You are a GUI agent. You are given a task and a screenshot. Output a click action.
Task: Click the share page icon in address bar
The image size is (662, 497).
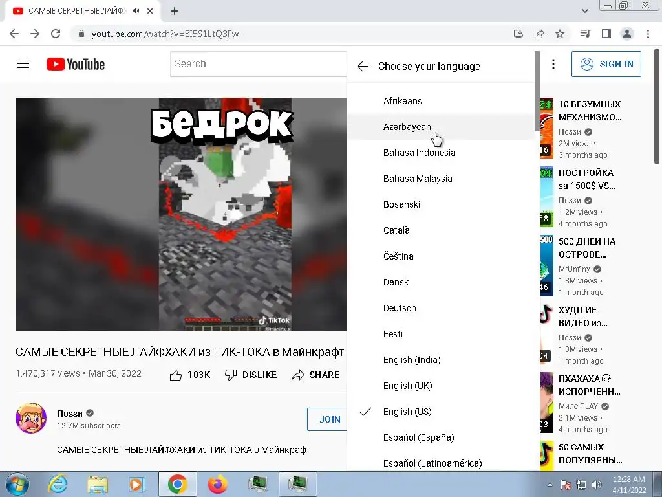click(x=539, y=34)
